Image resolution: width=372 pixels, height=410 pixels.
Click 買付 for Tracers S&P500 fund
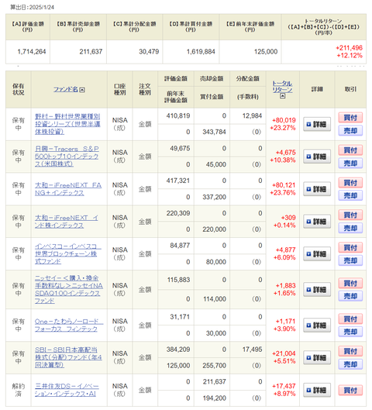pos(350,150)
